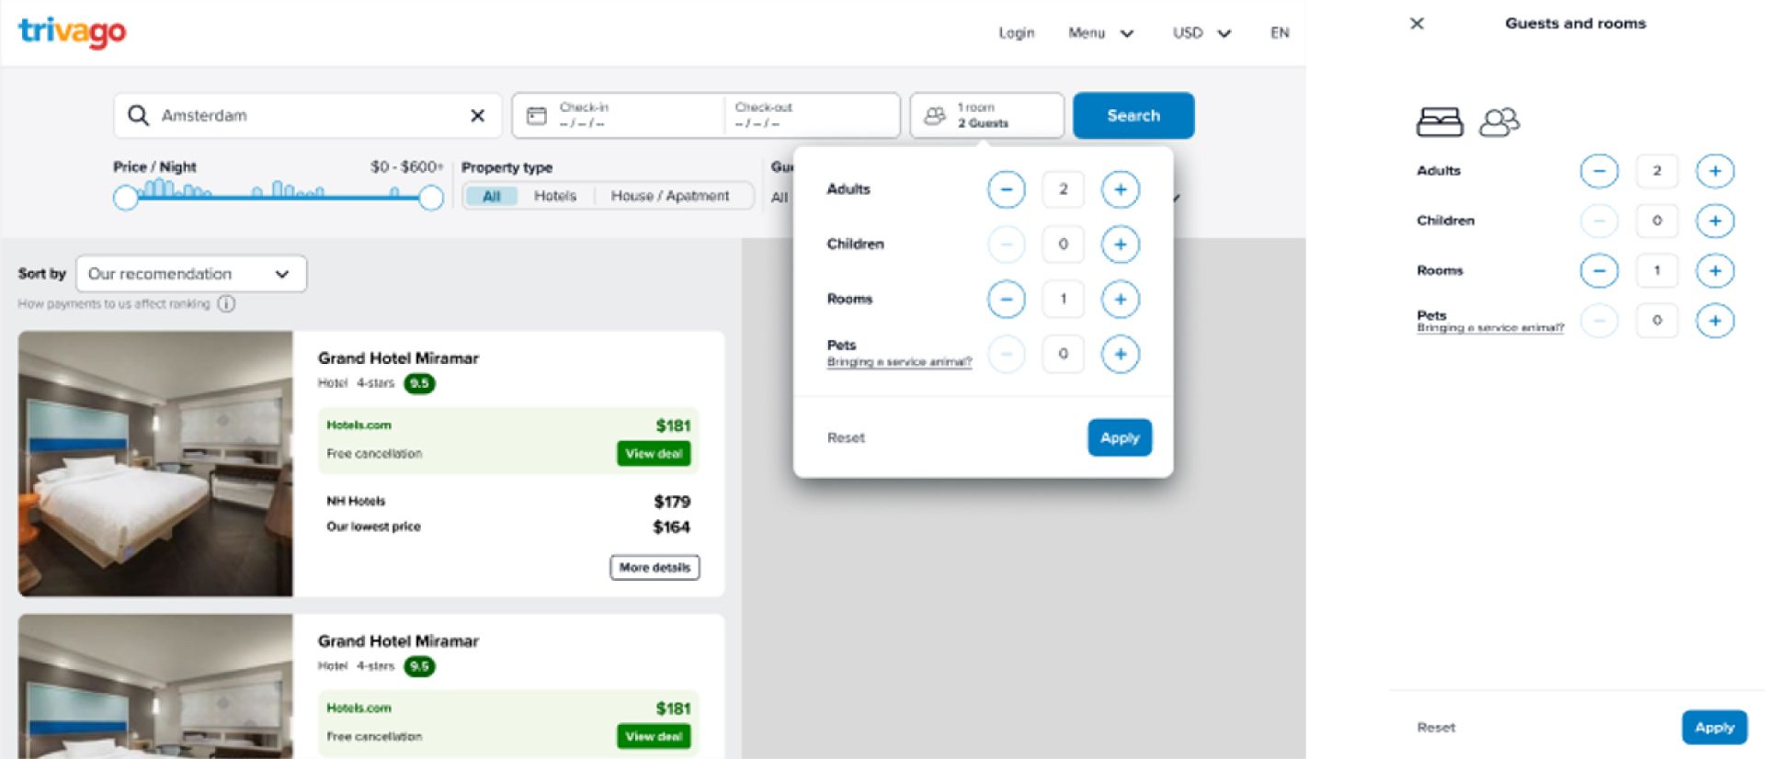Decrease Rooms in the dropdown popup

click(x=1007, y=299)
